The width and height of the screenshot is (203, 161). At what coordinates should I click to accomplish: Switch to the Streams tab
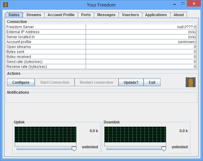[33, 15]
